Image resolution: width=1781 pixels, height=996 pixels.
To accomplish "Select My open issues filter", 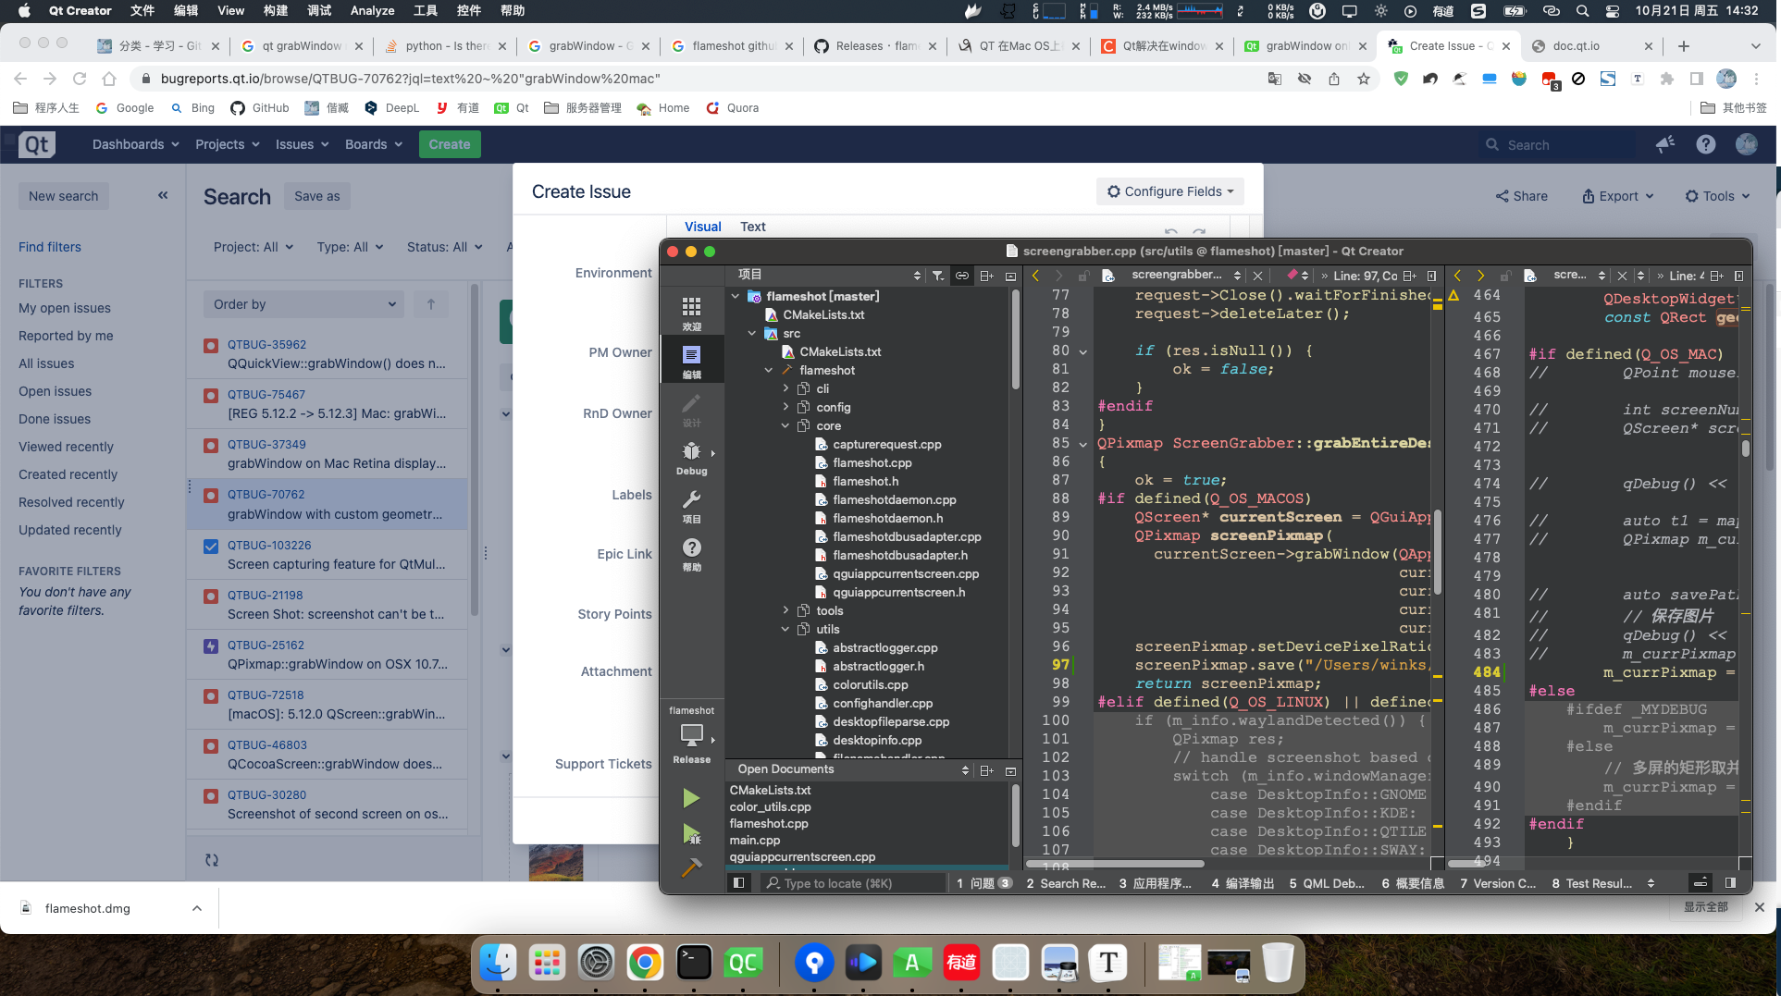I will [x=65, y=308].
